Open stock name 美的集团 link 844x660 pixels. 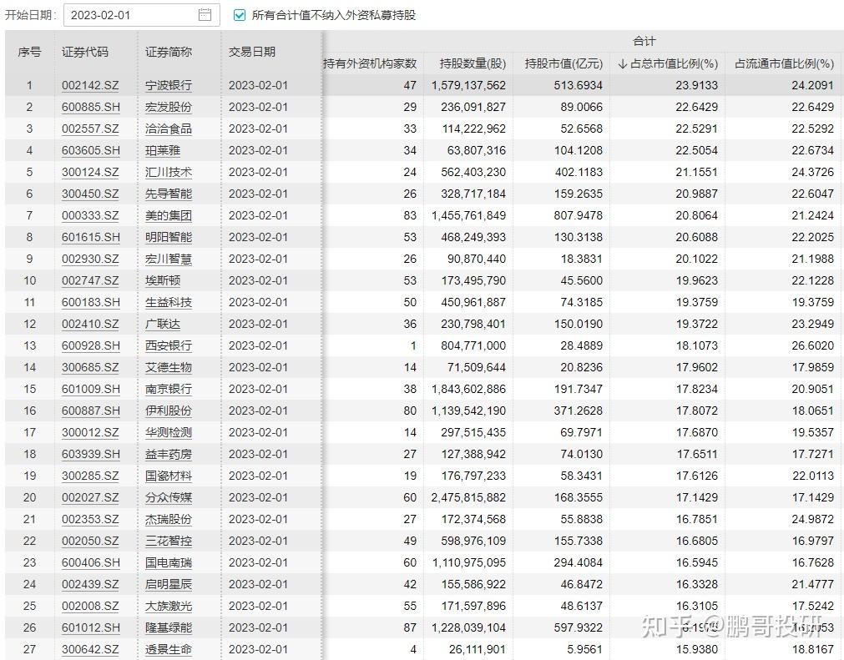tap(169, 216)
